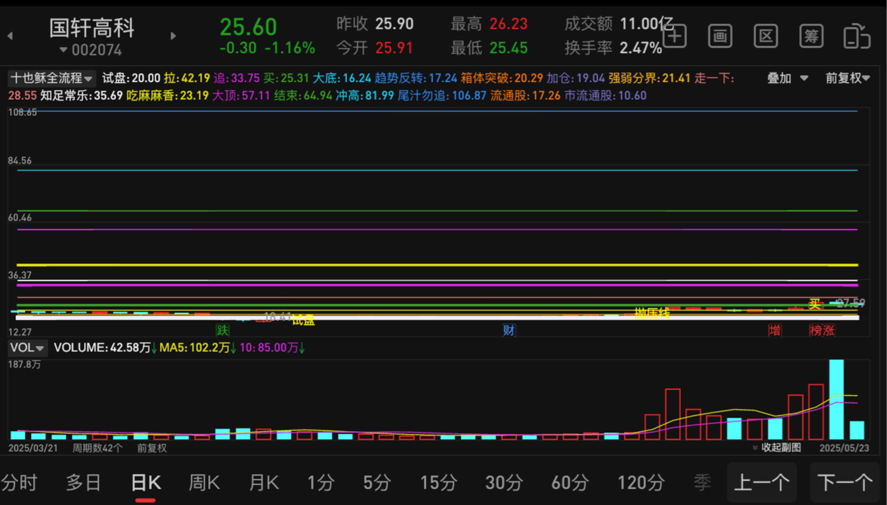Go to next stock using right arrow
The image size is (887, 505).
(173, 36)
